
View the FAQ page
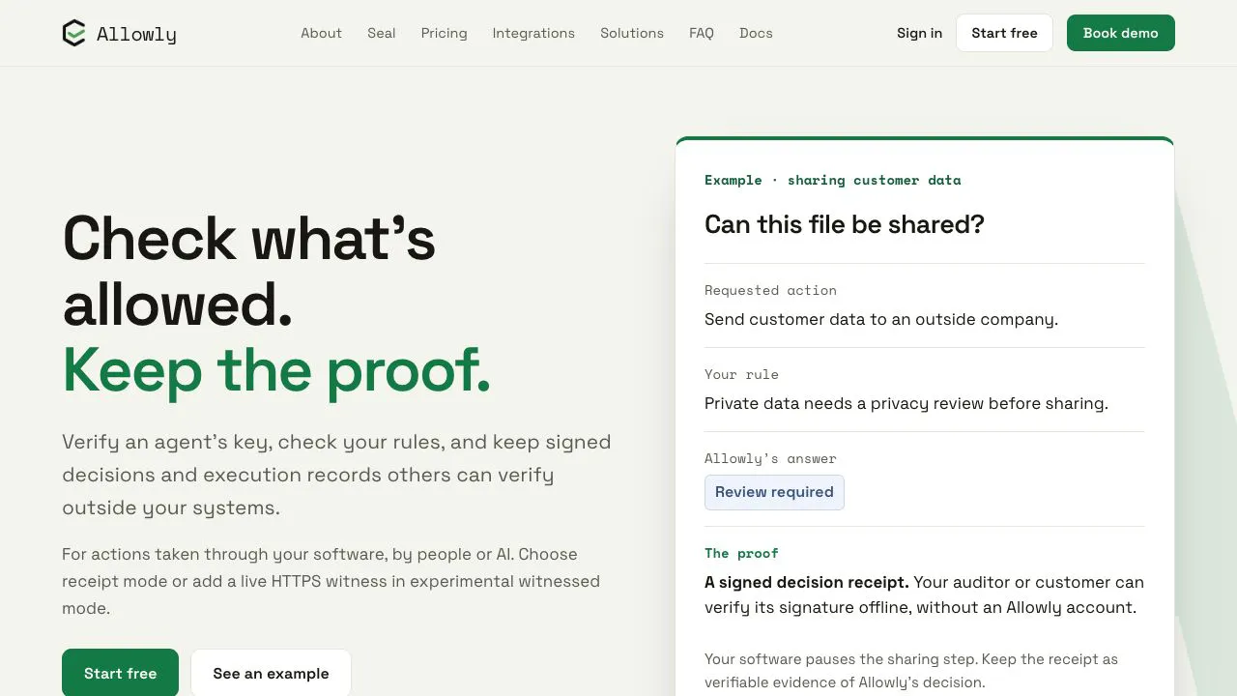(702, 33)
